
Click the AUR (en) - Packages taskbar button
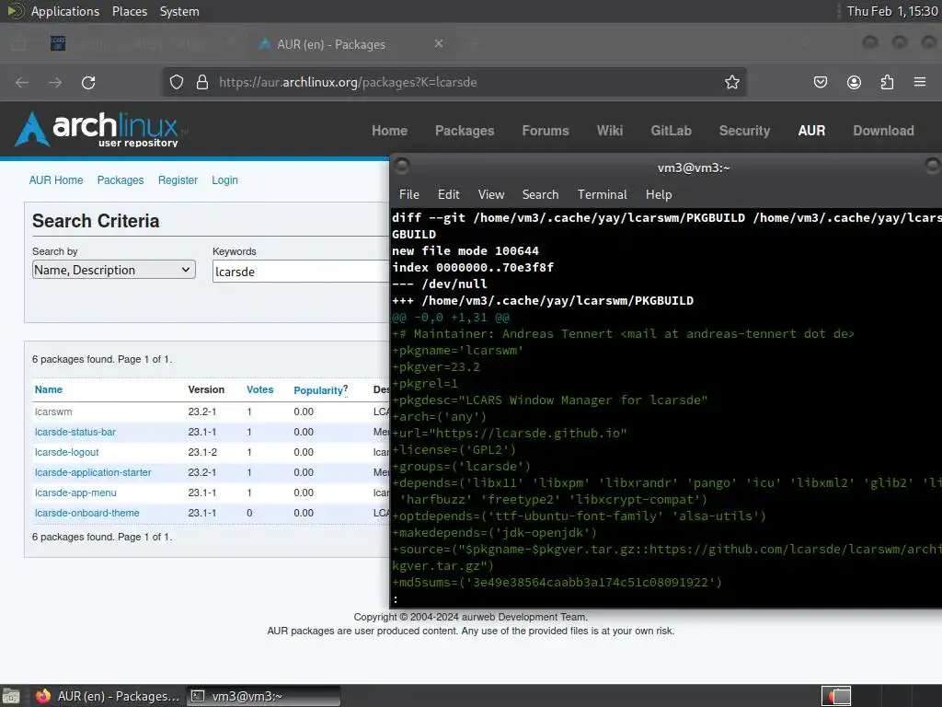[107, 696]
